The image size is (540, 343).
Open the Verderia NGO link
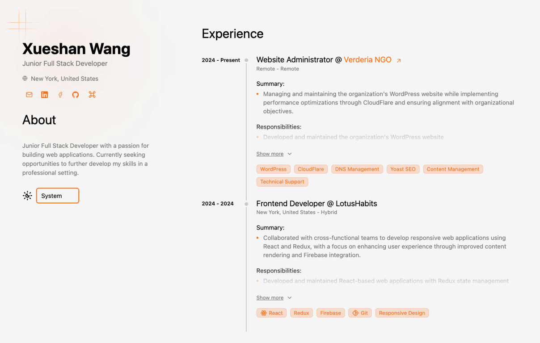point(367,59)
